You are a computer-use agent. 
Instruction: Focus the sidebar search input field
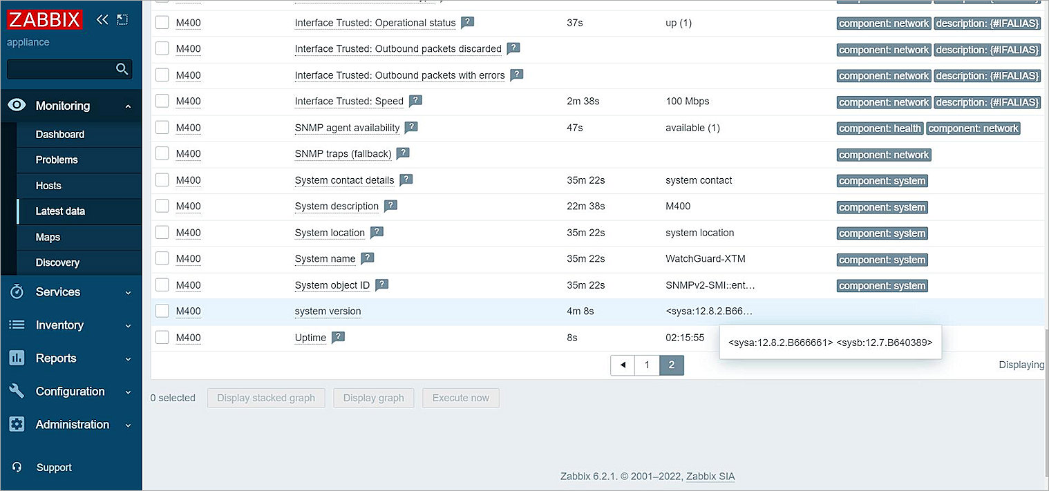click(61, 69)
